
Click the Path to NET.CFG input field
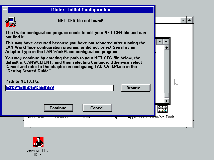(x=60, y=88)
